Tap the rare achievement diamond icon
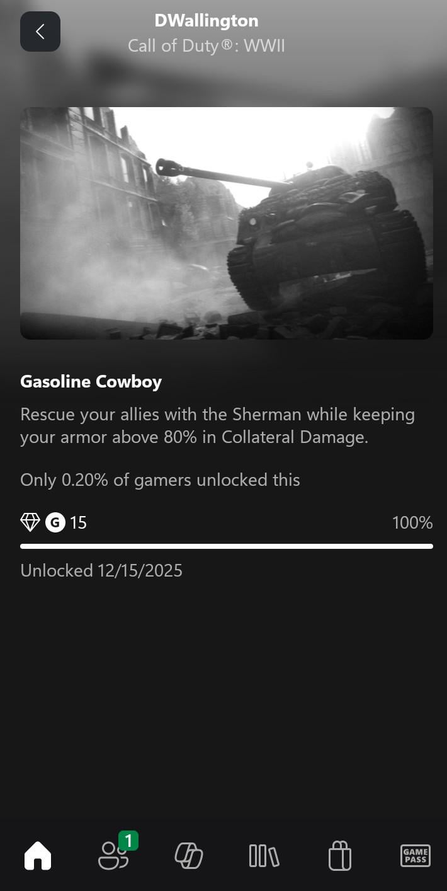 coord(30,522)
